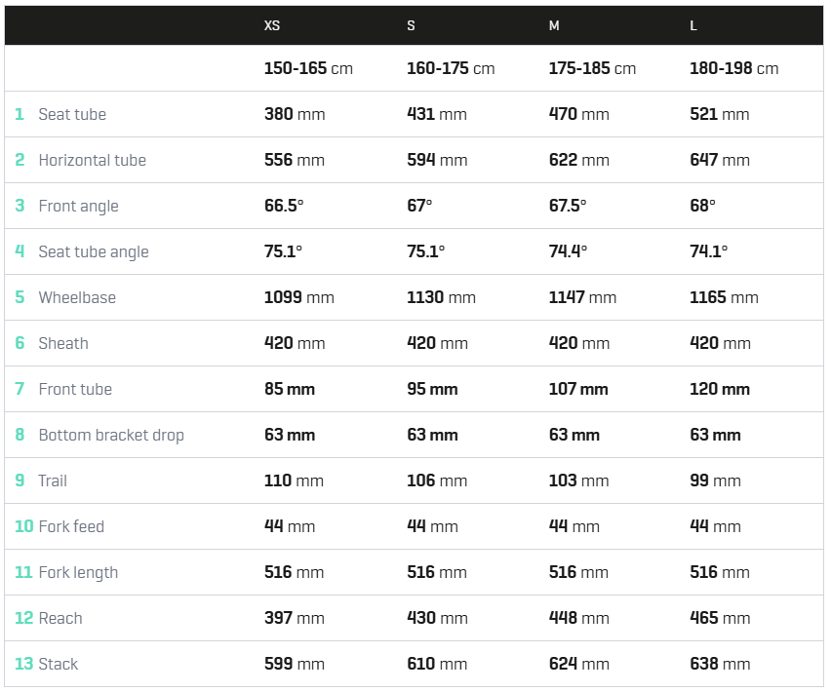Click the M size column header
831x692 pixels.
point(554,25)
